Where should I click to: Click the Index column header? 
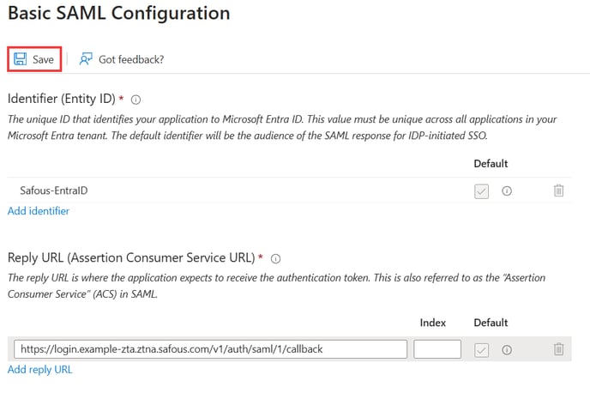(x=433, y=323)
